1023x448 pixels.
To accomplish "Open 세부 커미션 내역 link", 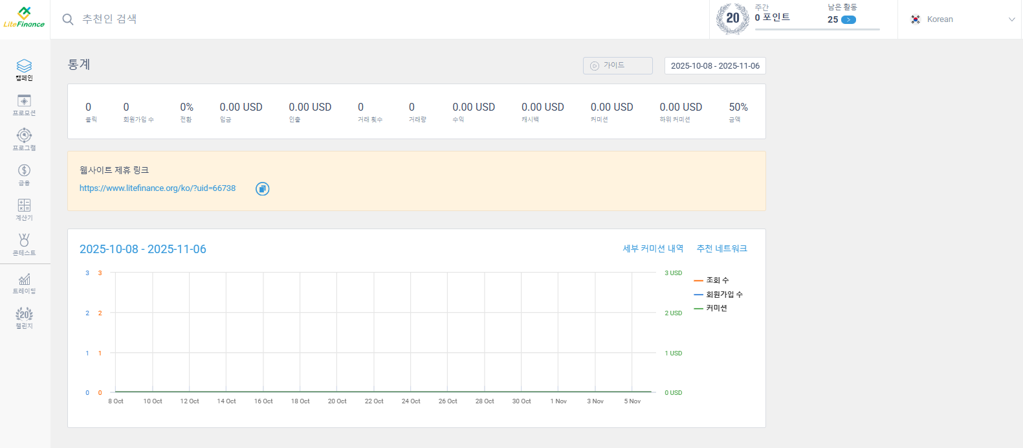I will click(653, 249).
